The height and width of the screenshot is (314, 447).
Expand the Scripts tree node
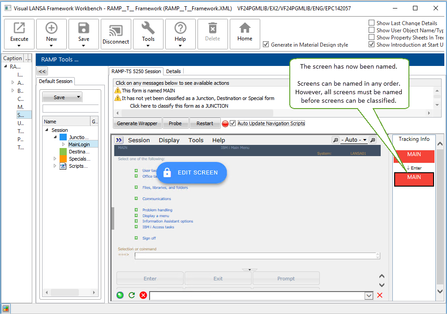point(55,166)
